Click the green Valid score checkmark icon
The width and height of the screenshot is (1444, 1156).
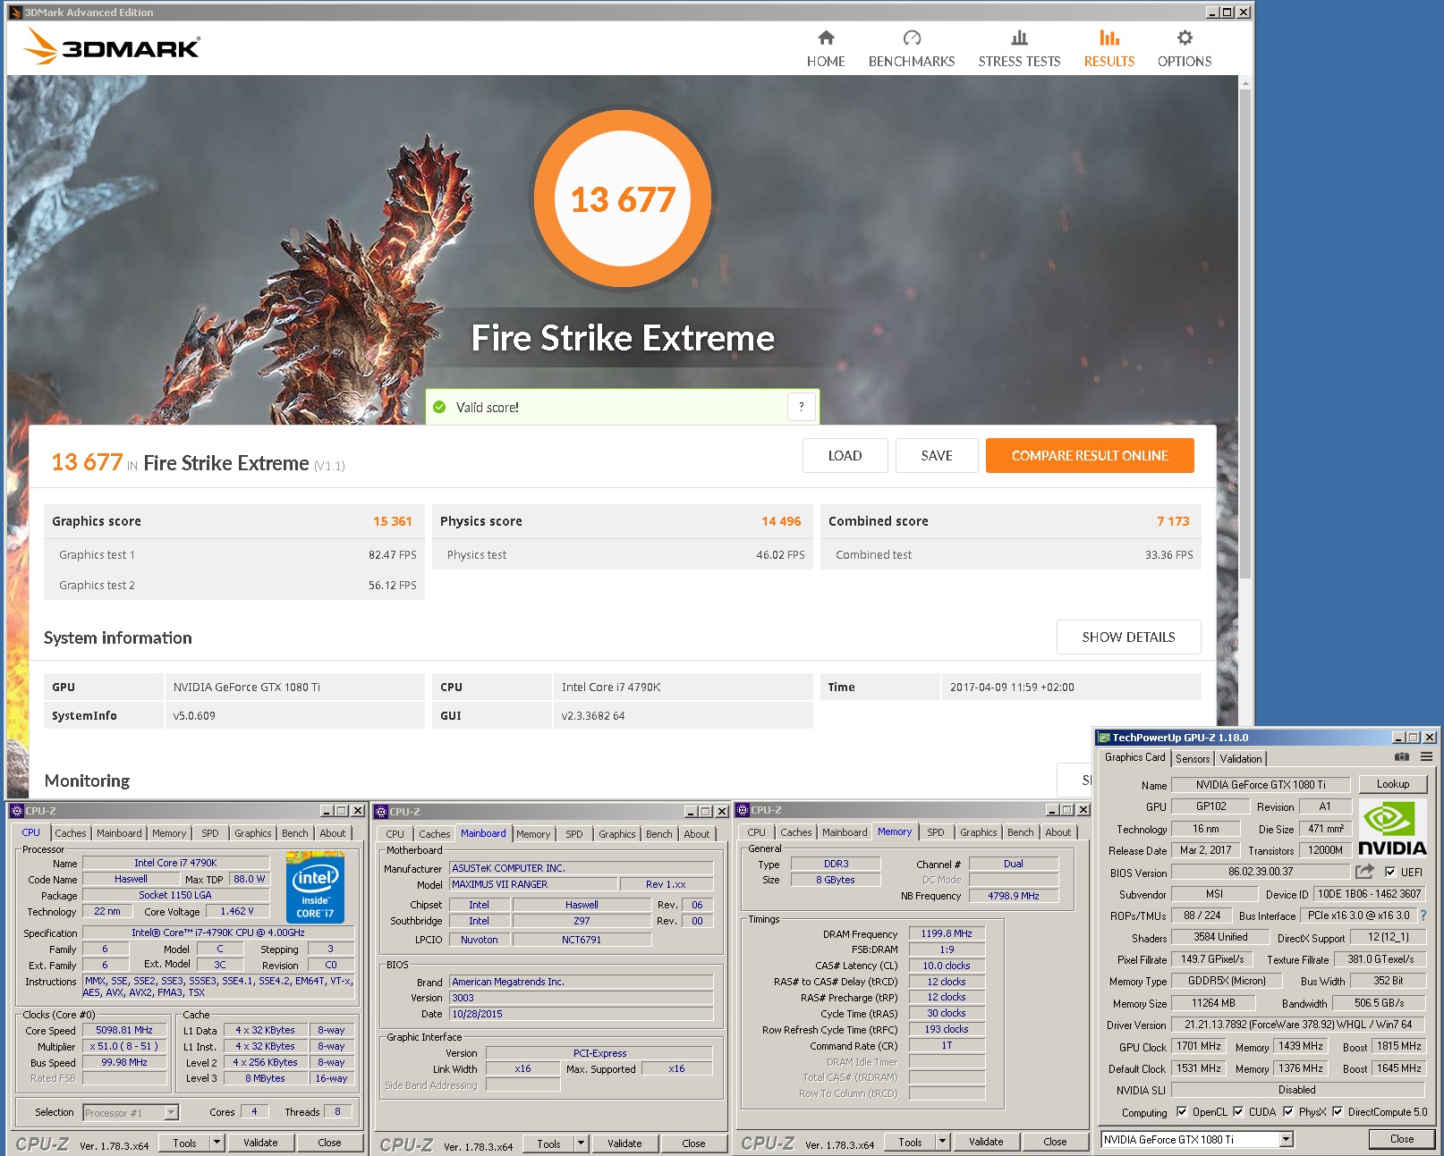(x=439, y=407)
